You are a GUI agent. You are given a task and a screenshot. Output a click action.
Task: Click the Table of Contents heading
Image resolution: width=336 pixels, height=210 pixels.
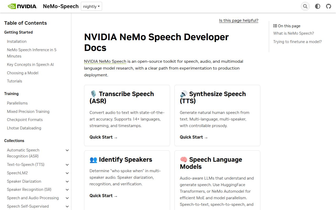coord(25,23)
